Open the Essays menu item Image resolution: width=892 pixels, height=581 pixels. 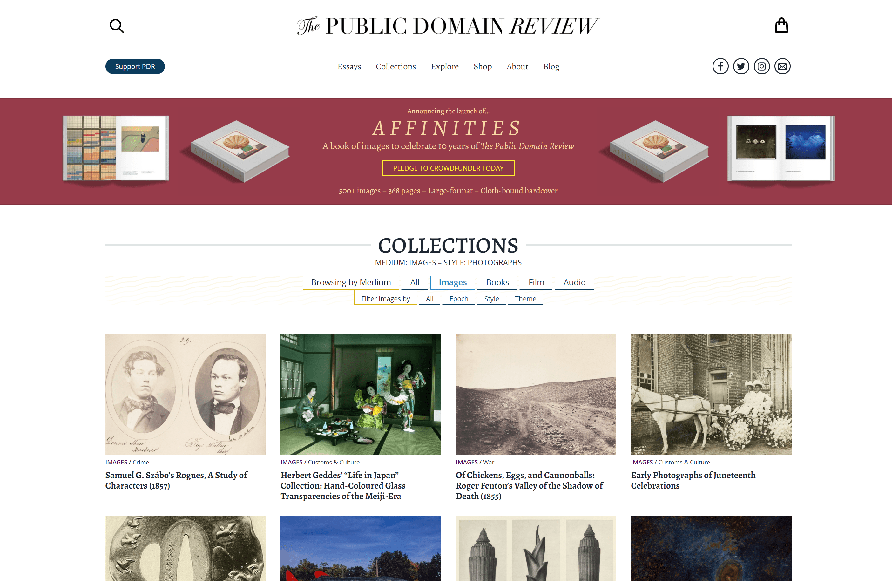pyautogui.click(x=349, y=66)
